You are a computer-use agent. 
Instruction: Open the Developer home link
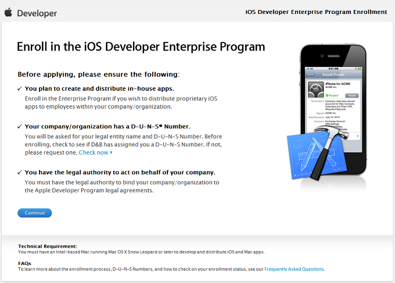37,13
